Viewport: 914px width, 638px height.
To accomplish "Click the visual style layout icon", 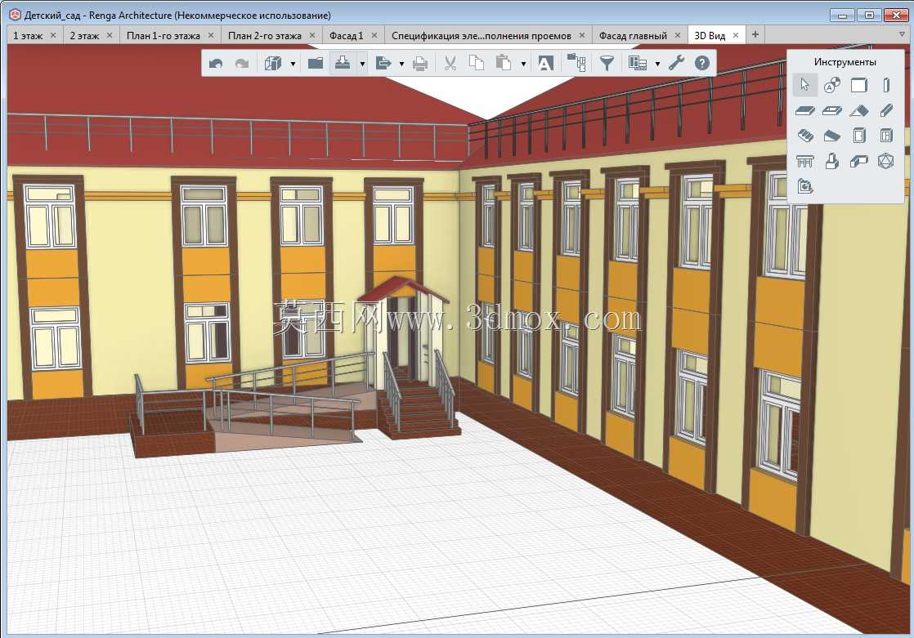I will (x=638, y=63).
